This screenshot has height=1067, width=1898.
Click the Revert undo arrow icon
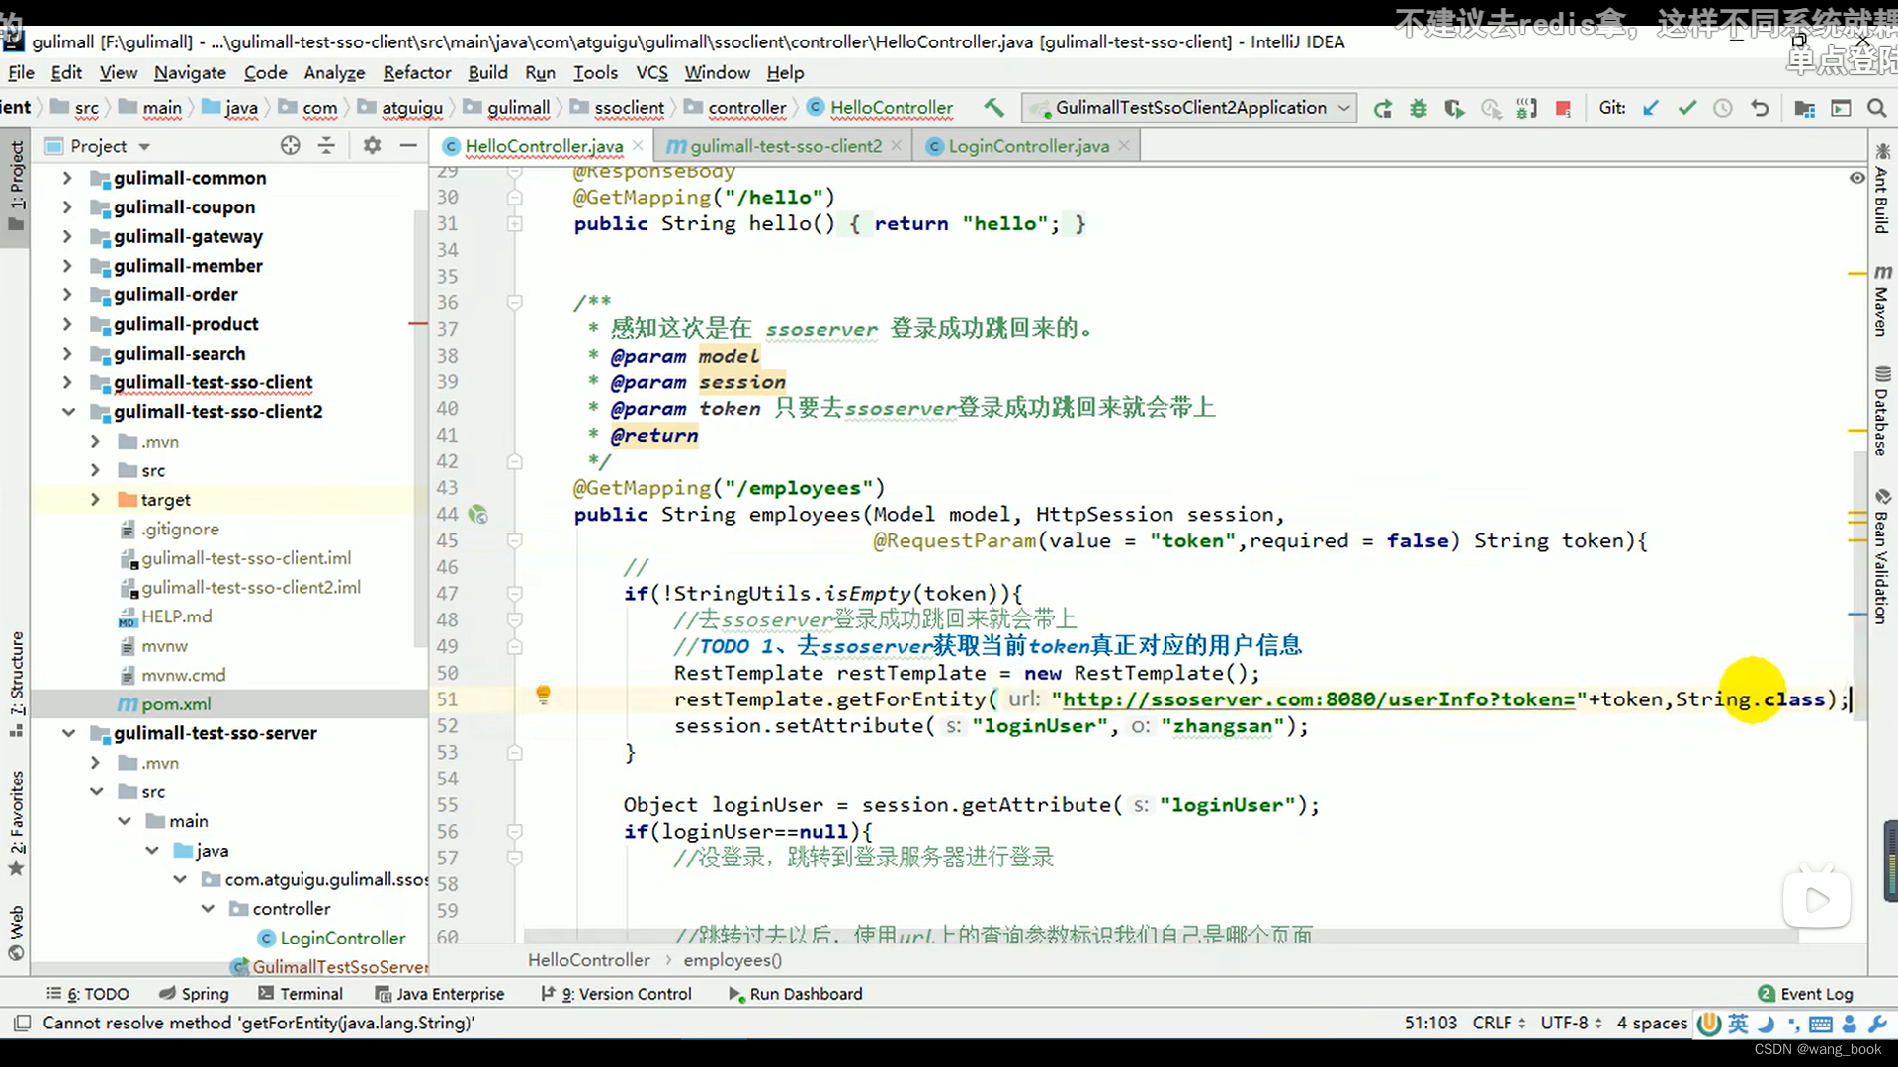pos(1760,108)
